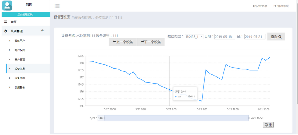The width and height of the screenshot is (298, 135).
Task: Expand the 系统用户 sidebar item
Action: pyautogui.click(x=20, y=41)
